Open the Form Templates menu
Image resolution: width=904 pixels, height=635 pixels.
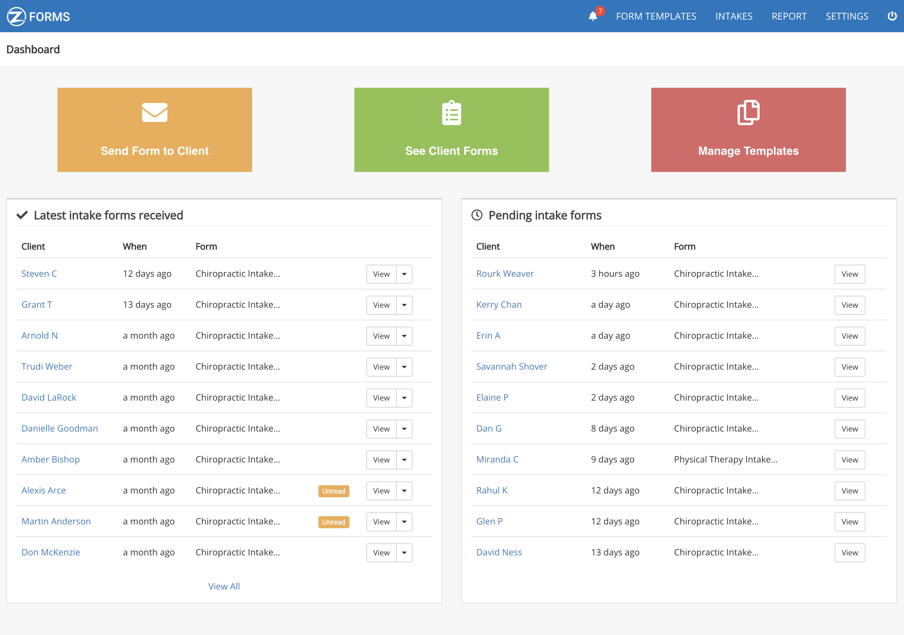656,16
